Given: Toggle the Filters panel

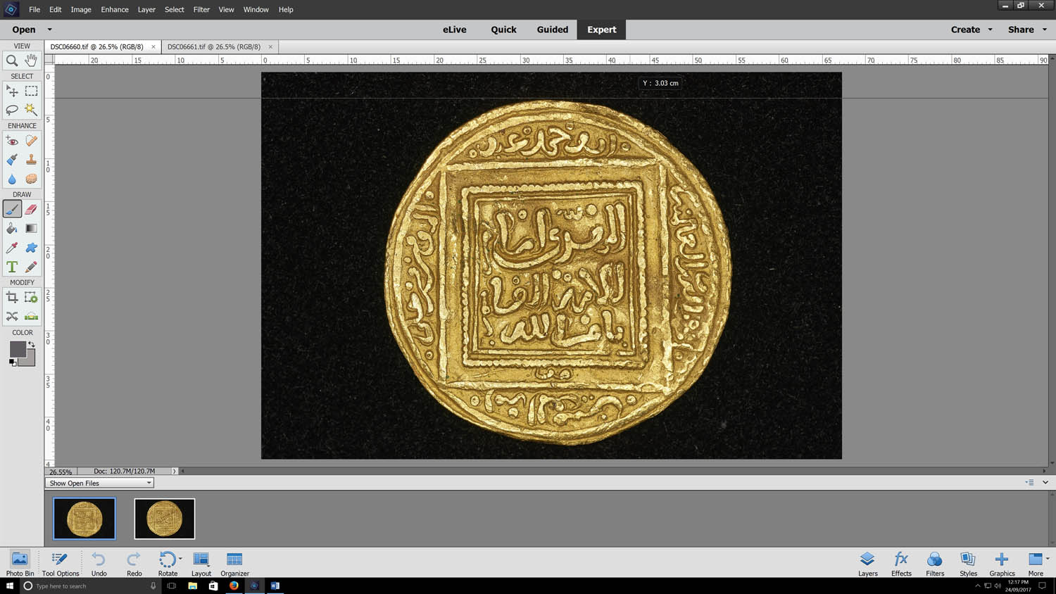Looking at the screenshot, I should pyautogui.click(x=935, y=564).
